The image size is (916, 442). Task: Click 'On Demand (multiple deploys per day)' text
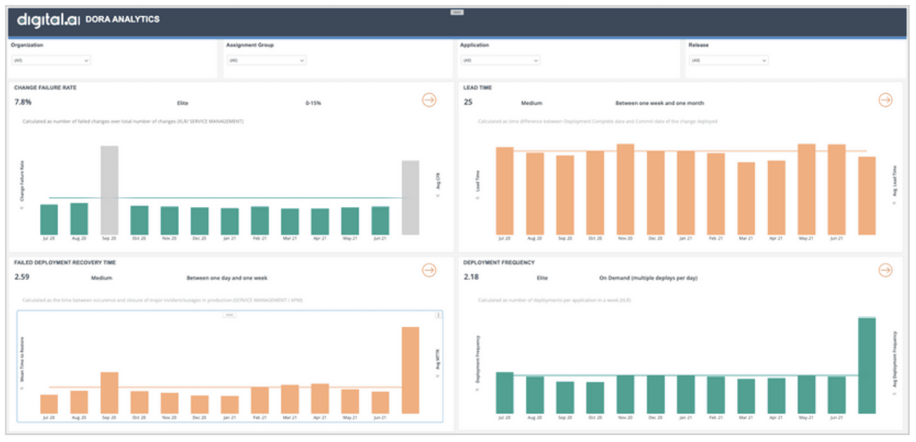tap(648, 278)
